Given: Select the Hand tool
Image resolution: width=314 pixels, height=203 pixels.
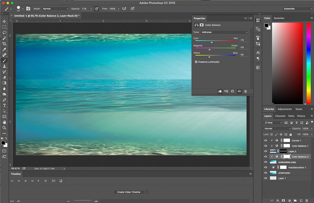Looking at the screenshot, I should click(x=4, y=122).
